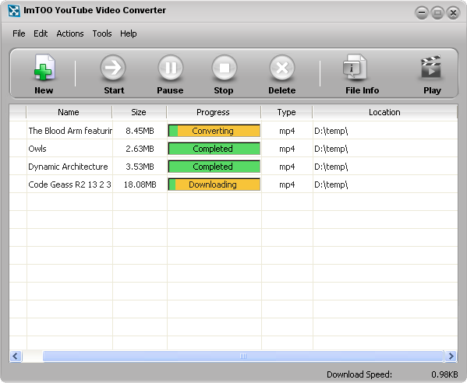This screenshot has height=383, width=467.
Task: Click the Location column header
Action: [384, 112]
